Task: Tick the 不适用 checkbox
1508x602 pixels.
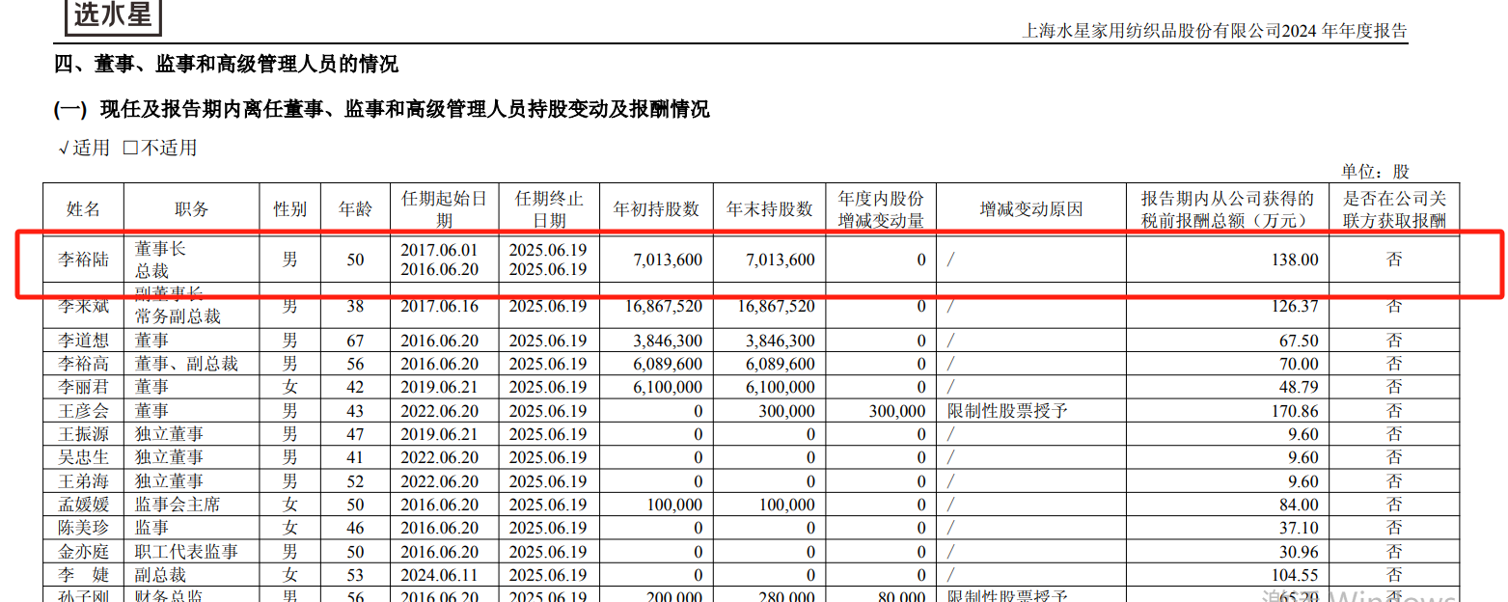Action: (130, 148)
